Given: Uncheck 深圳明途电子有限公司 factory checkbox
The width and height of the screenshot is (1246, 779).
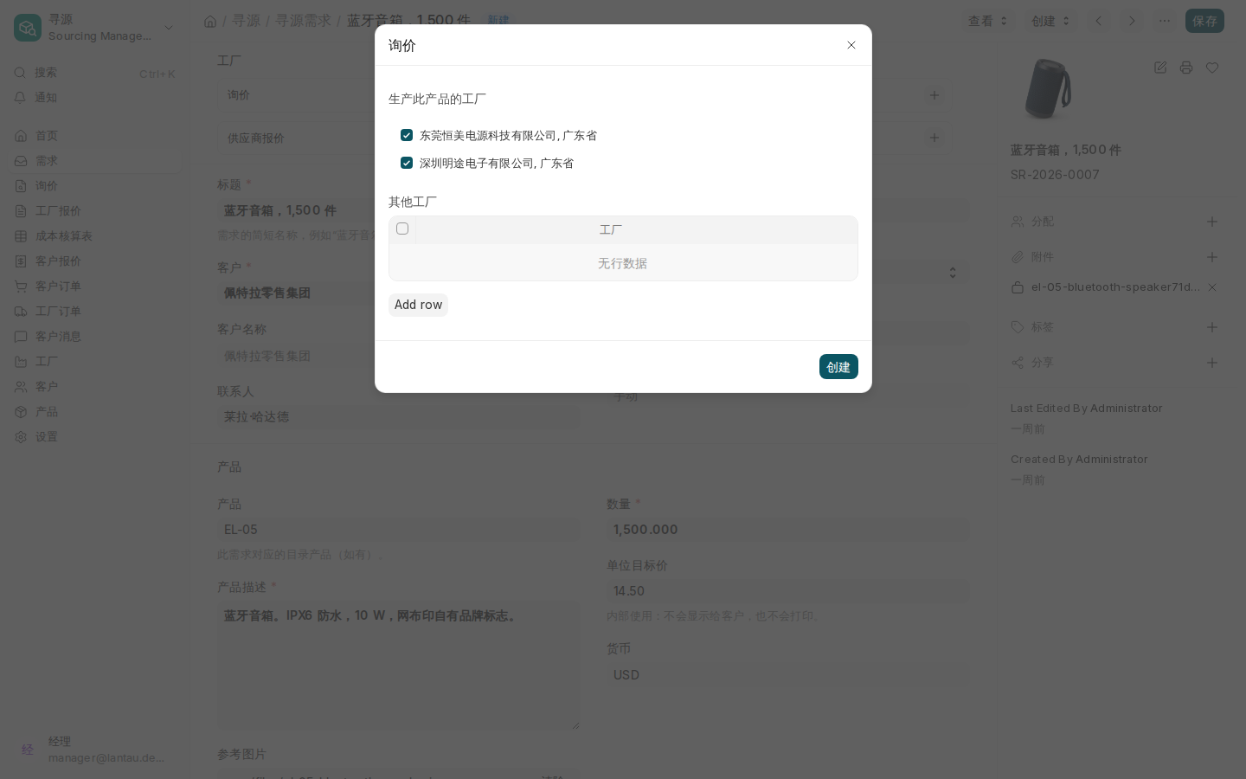Looking at the screenshot, I should click(407, 163).
